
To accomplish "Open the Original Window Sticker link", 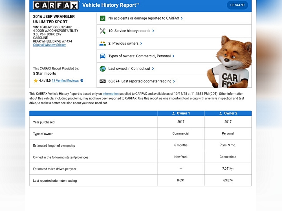I will click(49, 45).
